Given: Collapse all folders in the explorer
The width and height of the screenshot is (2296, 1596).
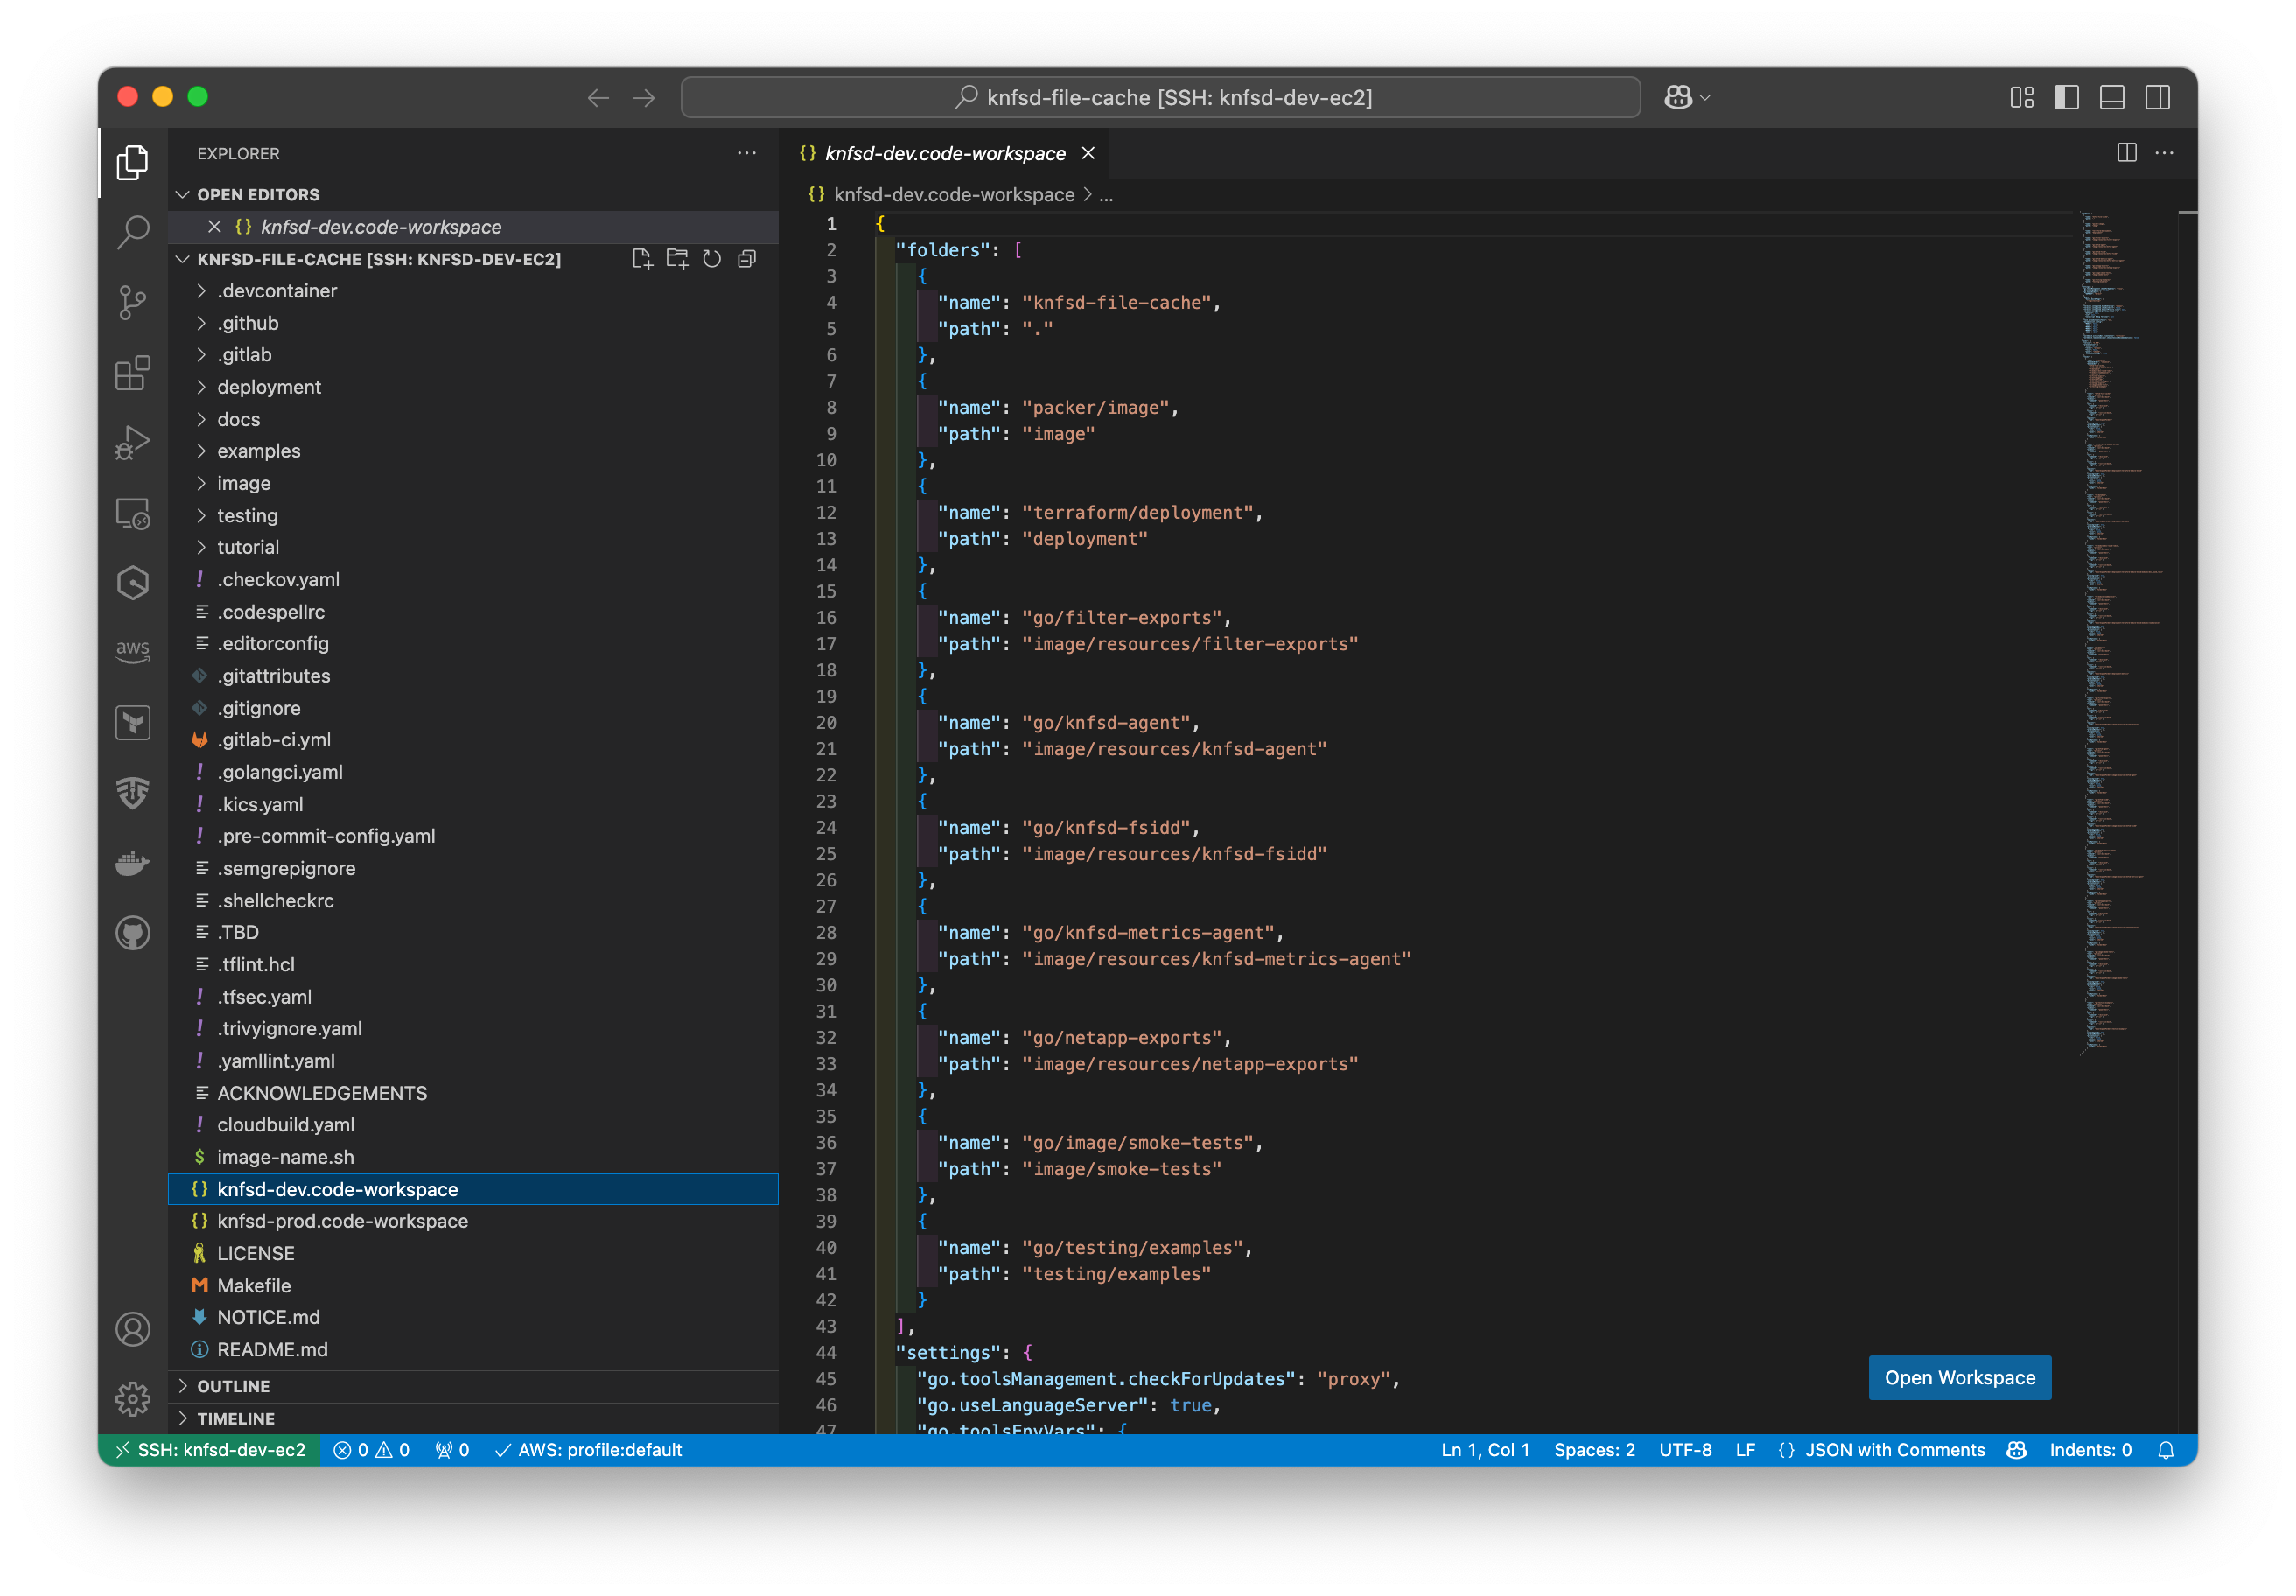Looking at the screenshot, I should pos(747,259).
